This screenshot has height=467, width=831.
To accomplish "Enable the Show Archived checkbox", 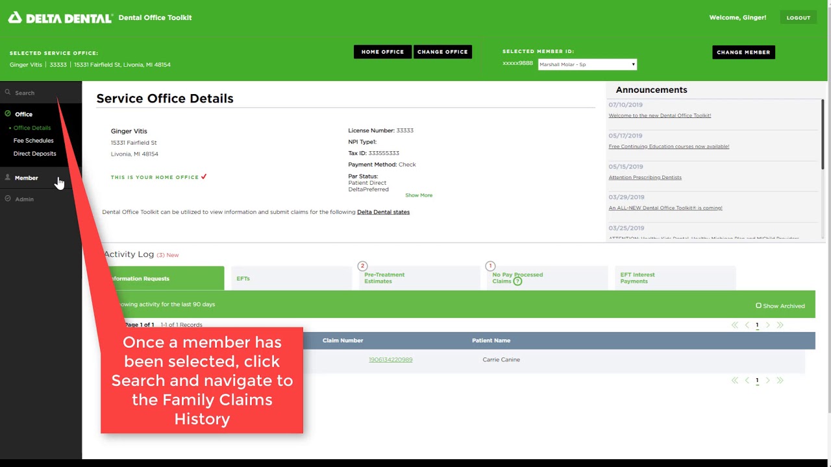I will [758, 305].
